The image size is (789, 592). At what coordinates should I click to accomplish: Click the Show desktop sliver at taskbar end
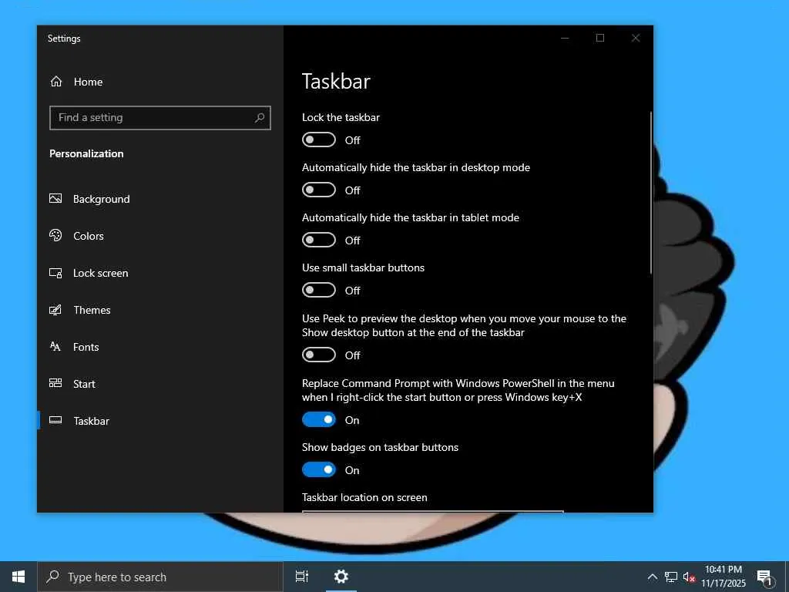click(x=786, y=577)
